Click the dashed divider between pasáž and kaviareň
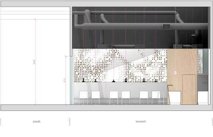 (x=70, y=122)
